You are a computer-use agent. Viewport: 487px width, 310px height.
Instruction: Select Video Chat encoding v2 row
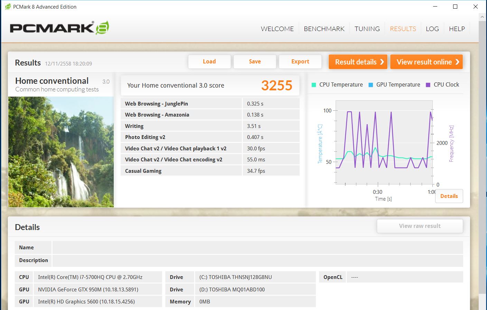click(x=210, y=160)
